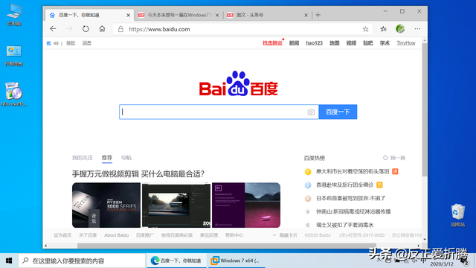476x268 pixels.
Task: Open hot item 钟南山:新冠病毒或经淋浴器传播
Action: (x=353, y=211)
